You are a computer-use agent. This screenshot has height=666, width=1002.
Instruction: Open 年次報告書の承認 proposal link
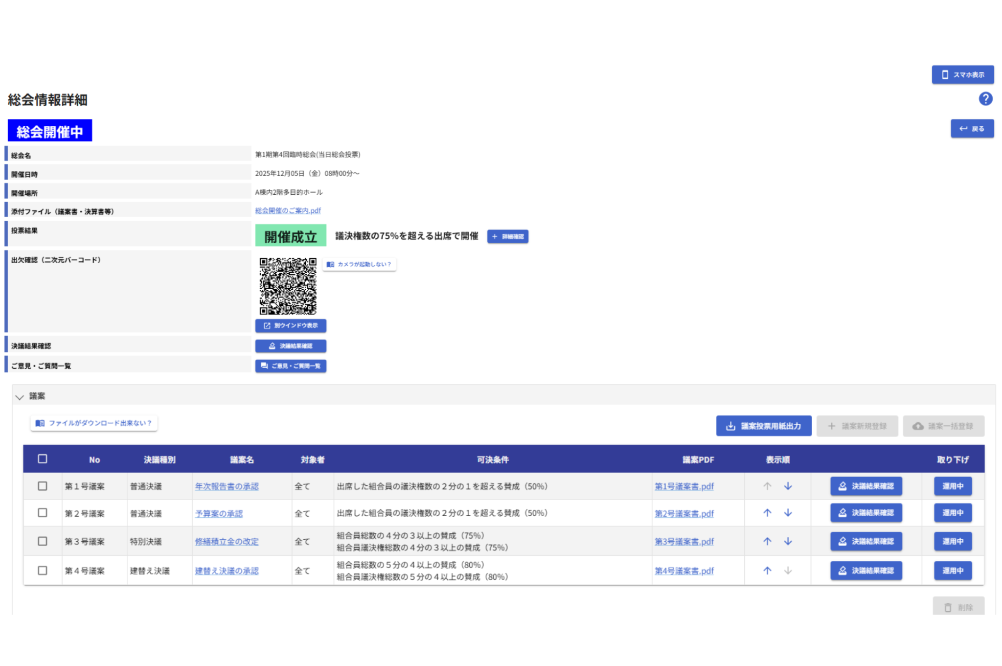(x=227, y=486)
